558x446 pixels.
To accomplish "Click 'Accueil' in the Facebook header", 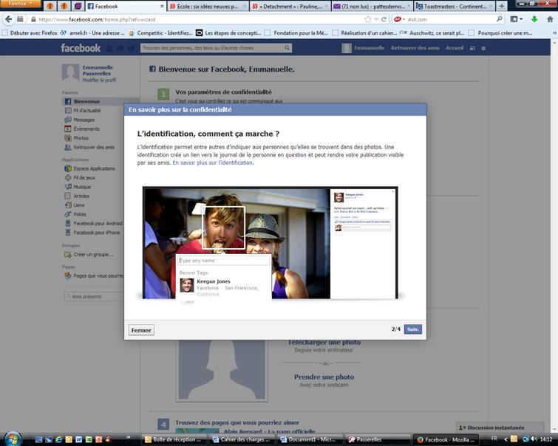I will coord(455,48).
